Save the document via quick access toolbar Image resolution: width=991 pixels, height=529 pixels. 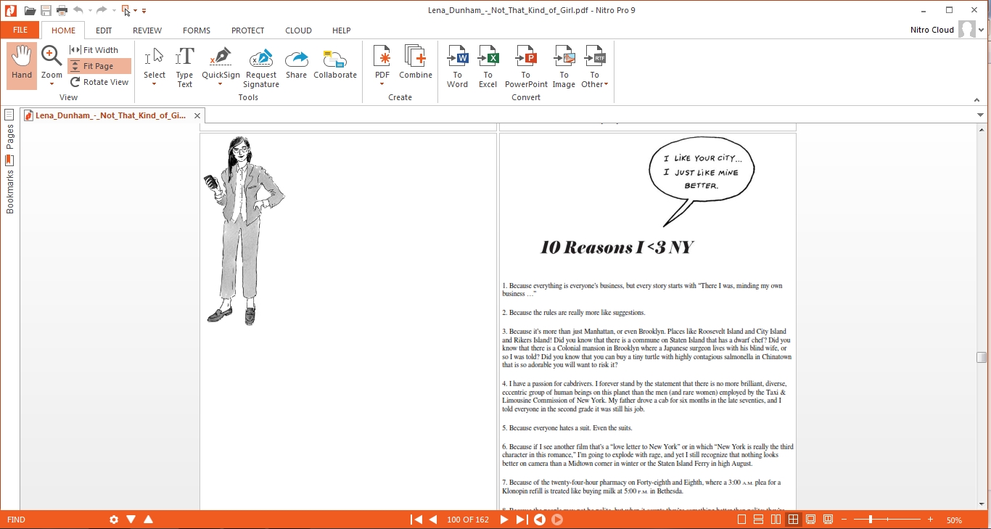(x=46, y=10)
